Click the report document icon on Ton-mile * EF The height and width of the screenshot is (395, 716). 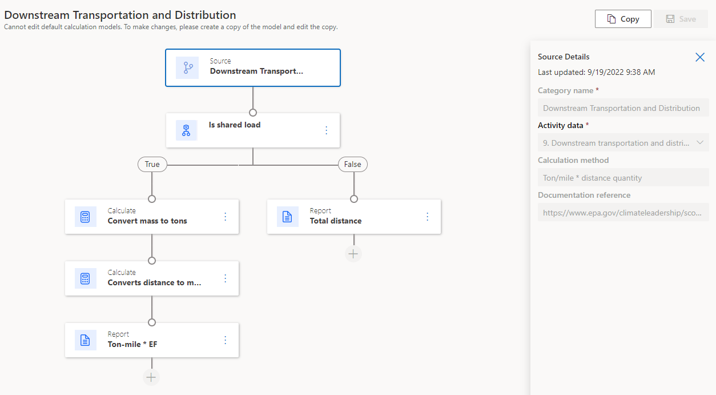click(x=85, y=340)
